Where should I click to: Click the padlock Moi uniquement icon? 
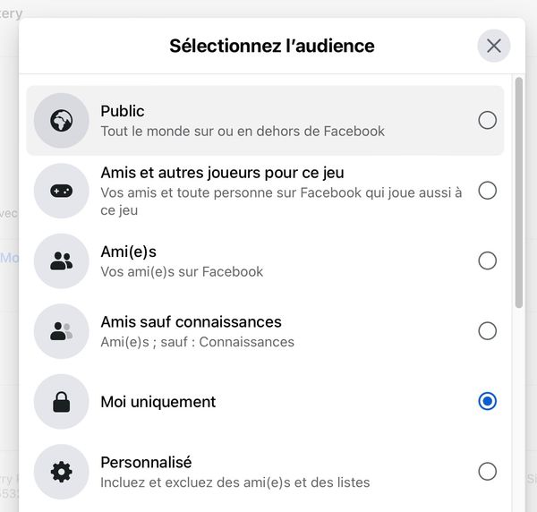pyautogui.click(x=61, y=401)
